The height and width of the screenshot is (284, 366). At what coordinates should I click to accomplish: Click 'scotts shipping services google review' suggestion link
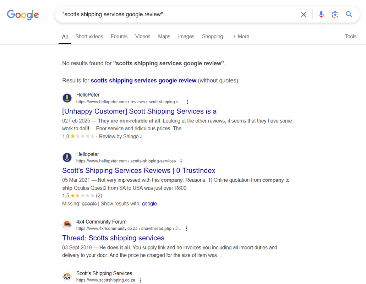pos(143,81)
